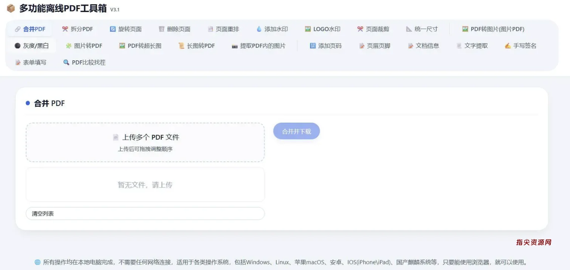Switch to the 文字提取 tab

tap(472, 46)
